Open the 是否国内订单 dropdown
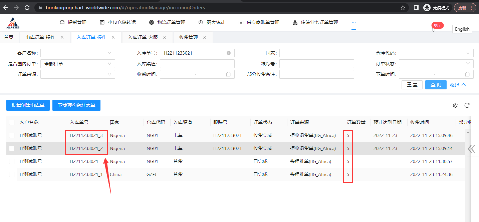This screenshot has height=222, width=479. pos(78,64)
